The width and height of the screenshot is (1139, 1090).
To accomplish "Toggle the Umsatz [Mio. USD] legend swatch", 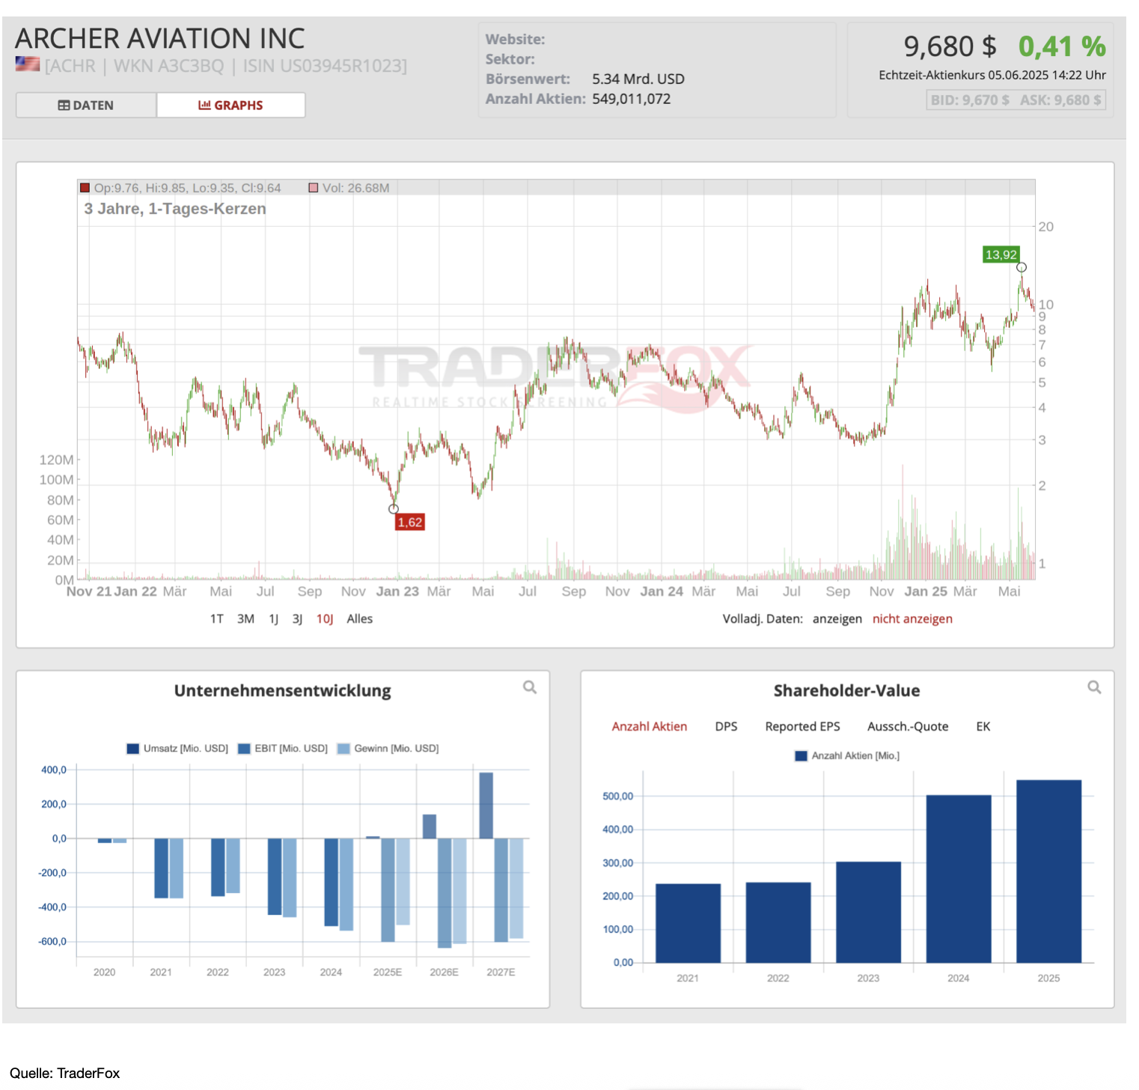I will [x=133, y=749].
